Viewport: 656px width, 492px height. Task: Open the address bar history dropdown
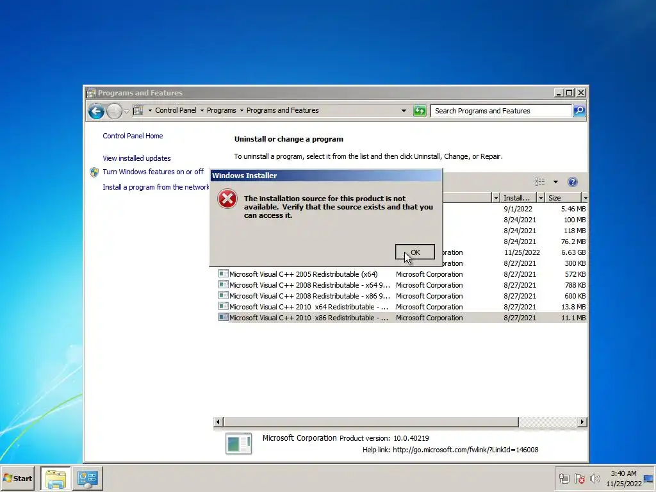pyautogui.click(x=404, y=111)
